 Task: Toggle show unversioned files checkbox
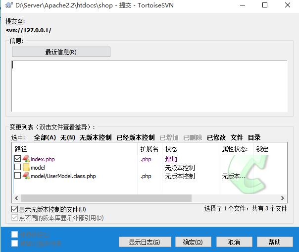[14, 209]
